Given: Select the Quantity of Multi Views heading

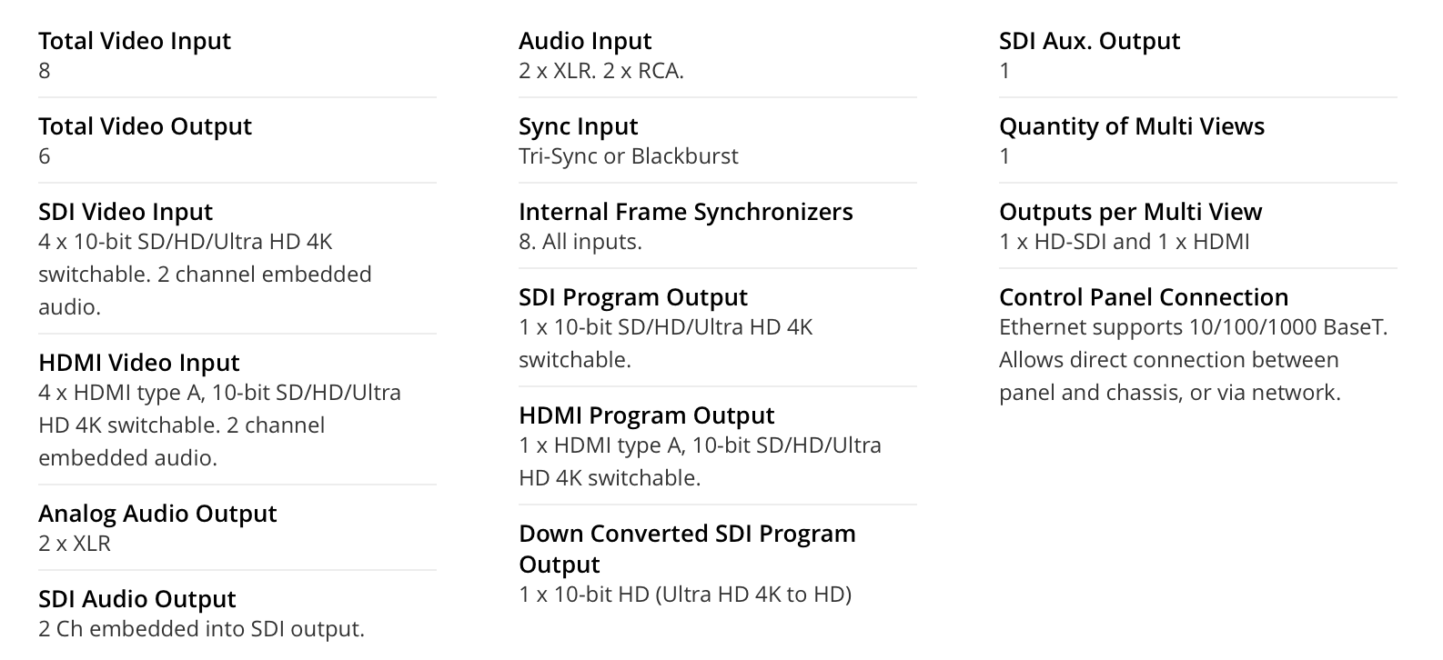Looking at the screenshot, I should tap(1132, 126).
